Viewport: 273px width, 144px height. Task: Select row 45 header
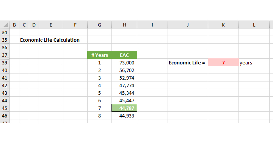click(x=5, y=108)
